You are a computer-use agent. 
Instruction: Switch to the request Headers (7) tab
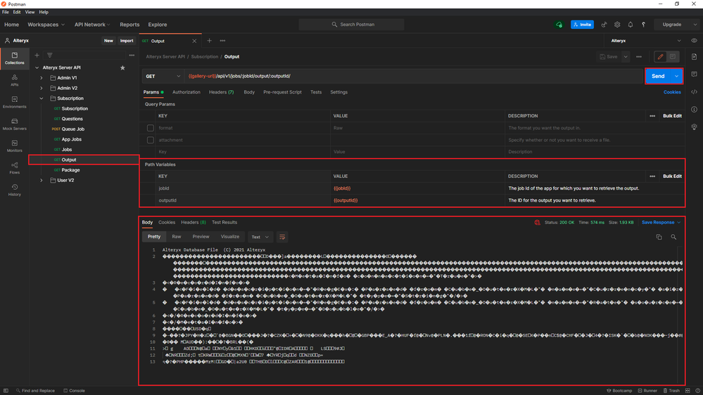pos(221,92)
